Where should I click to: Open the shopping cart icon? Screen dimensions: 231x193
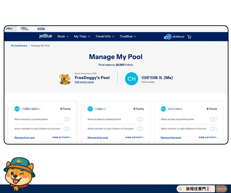pos(189,37)
